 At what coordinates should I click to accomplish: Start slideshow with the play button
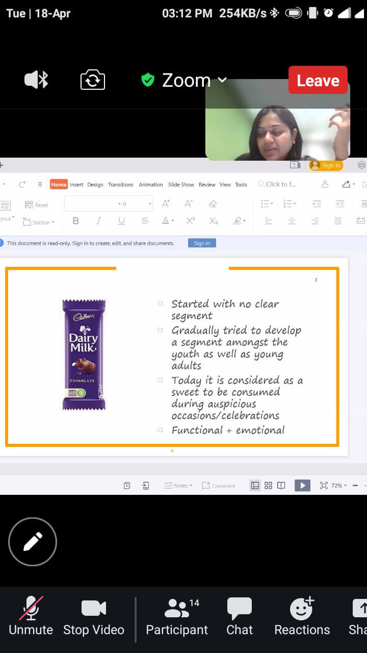pos(302,486)
